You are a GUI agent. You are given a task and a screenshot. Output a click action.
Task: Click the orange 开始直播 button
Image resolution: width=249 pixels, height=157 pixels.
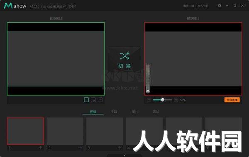(x=232, y=100)
